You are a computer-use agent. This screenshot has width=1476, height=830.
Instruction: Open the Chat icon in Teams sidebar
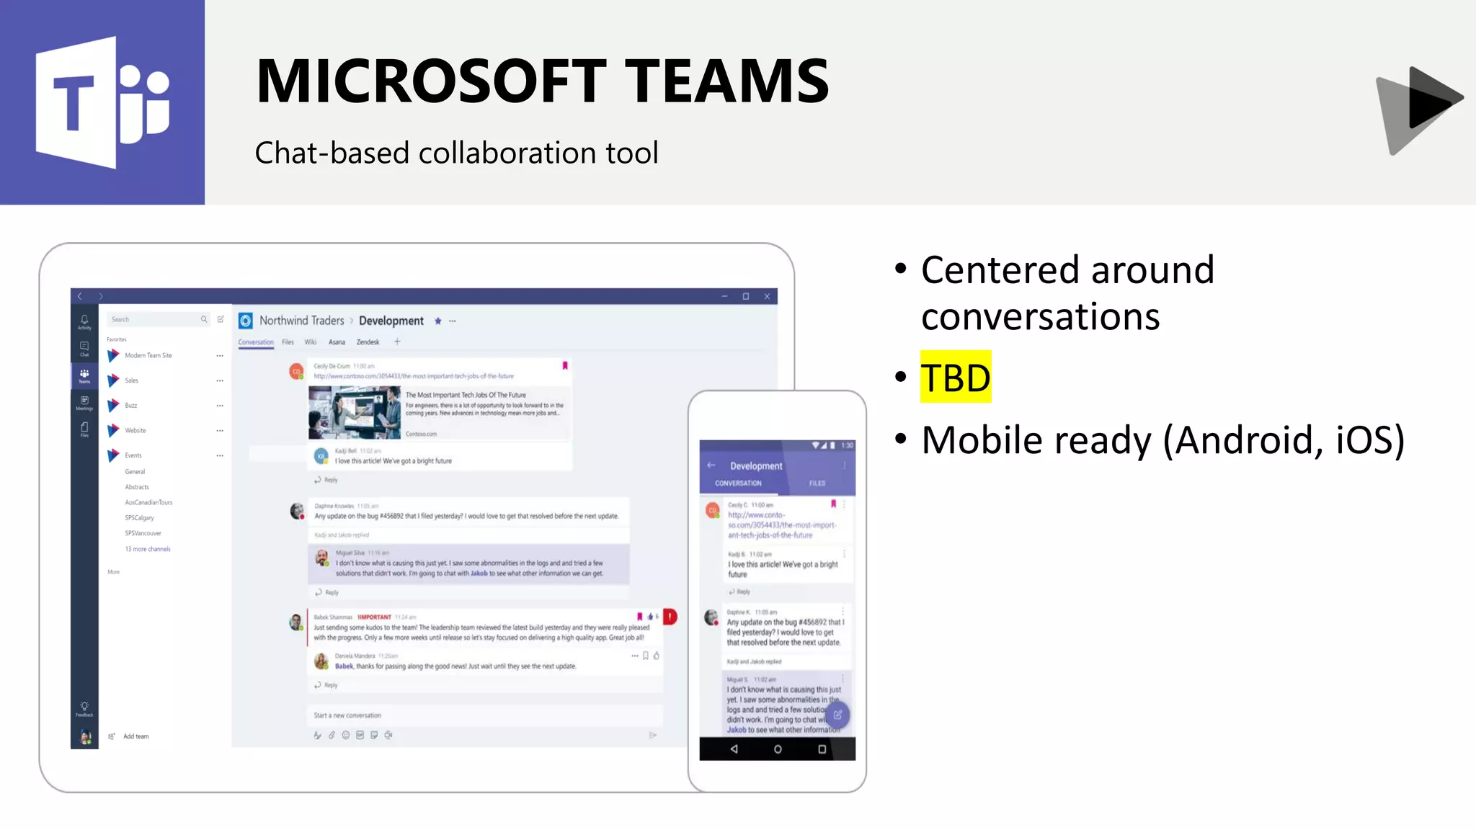pos(84,349)
